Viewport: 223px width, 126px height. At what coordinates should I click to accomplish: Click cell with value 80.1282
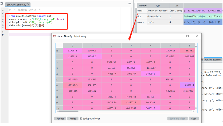coord(151,103)
